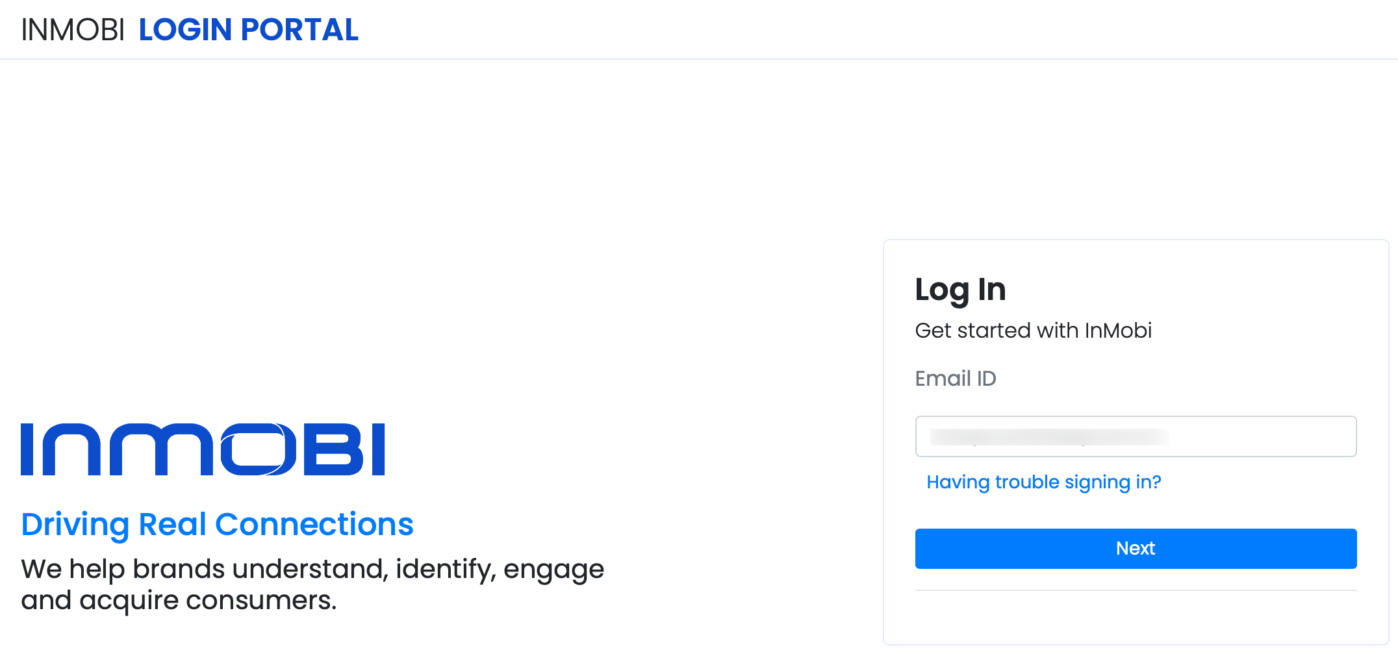
Task: Open the Having trouble signing in? link
Action: [x=1043, y=482]
